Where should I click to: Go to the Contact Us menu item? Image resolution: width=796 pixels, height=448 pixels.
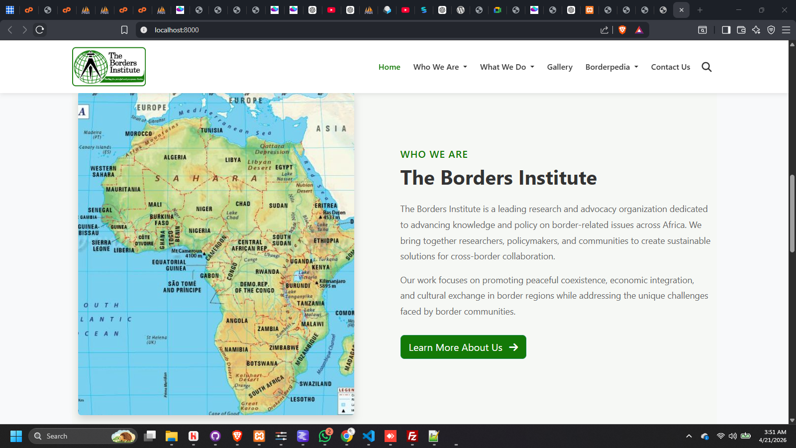point(671,67)
